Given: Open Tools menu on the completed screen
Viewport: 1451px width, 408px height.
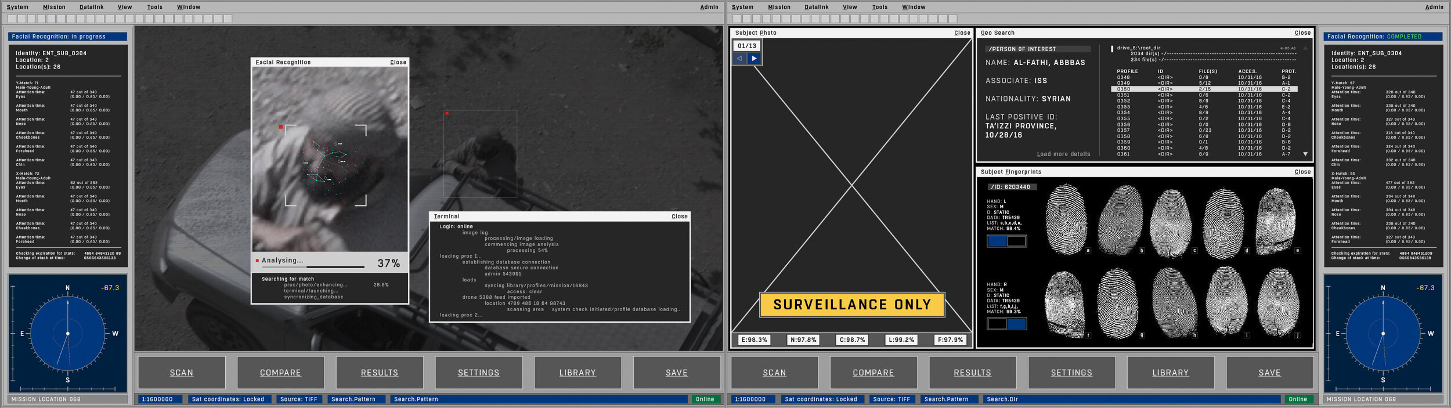Looking at the screenshot, I should 879,7.
